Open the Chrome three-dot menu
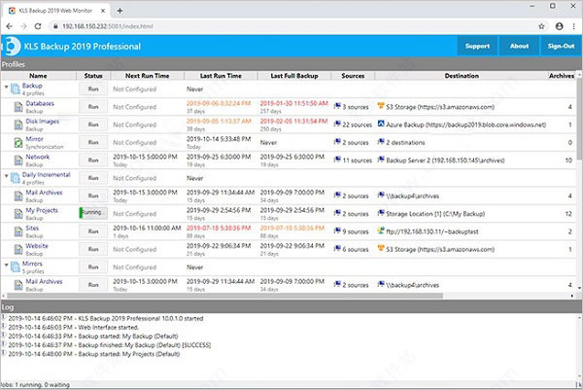Image resolution: width=583 pixels, height=390 pixels. (x=574, y=26)
